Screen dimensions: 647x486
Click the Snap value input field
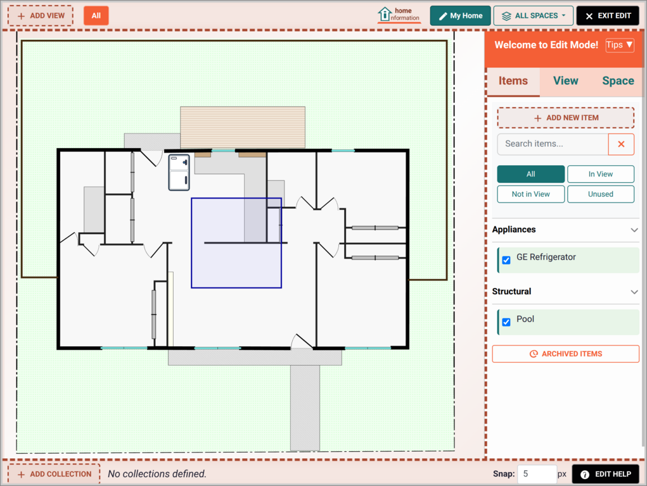point(537,474)
